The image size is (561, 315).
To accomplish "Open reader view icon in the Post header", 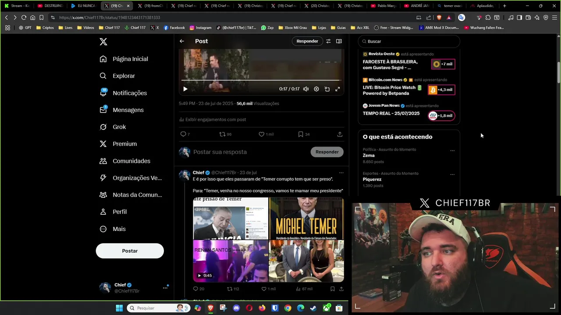I will (339, 41).
